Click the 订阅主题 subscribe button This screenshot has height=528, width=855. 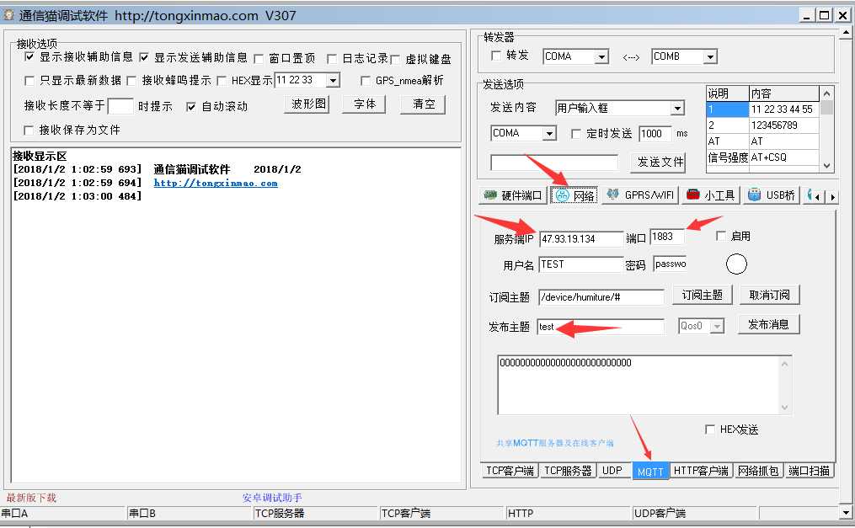pos(702,296)
